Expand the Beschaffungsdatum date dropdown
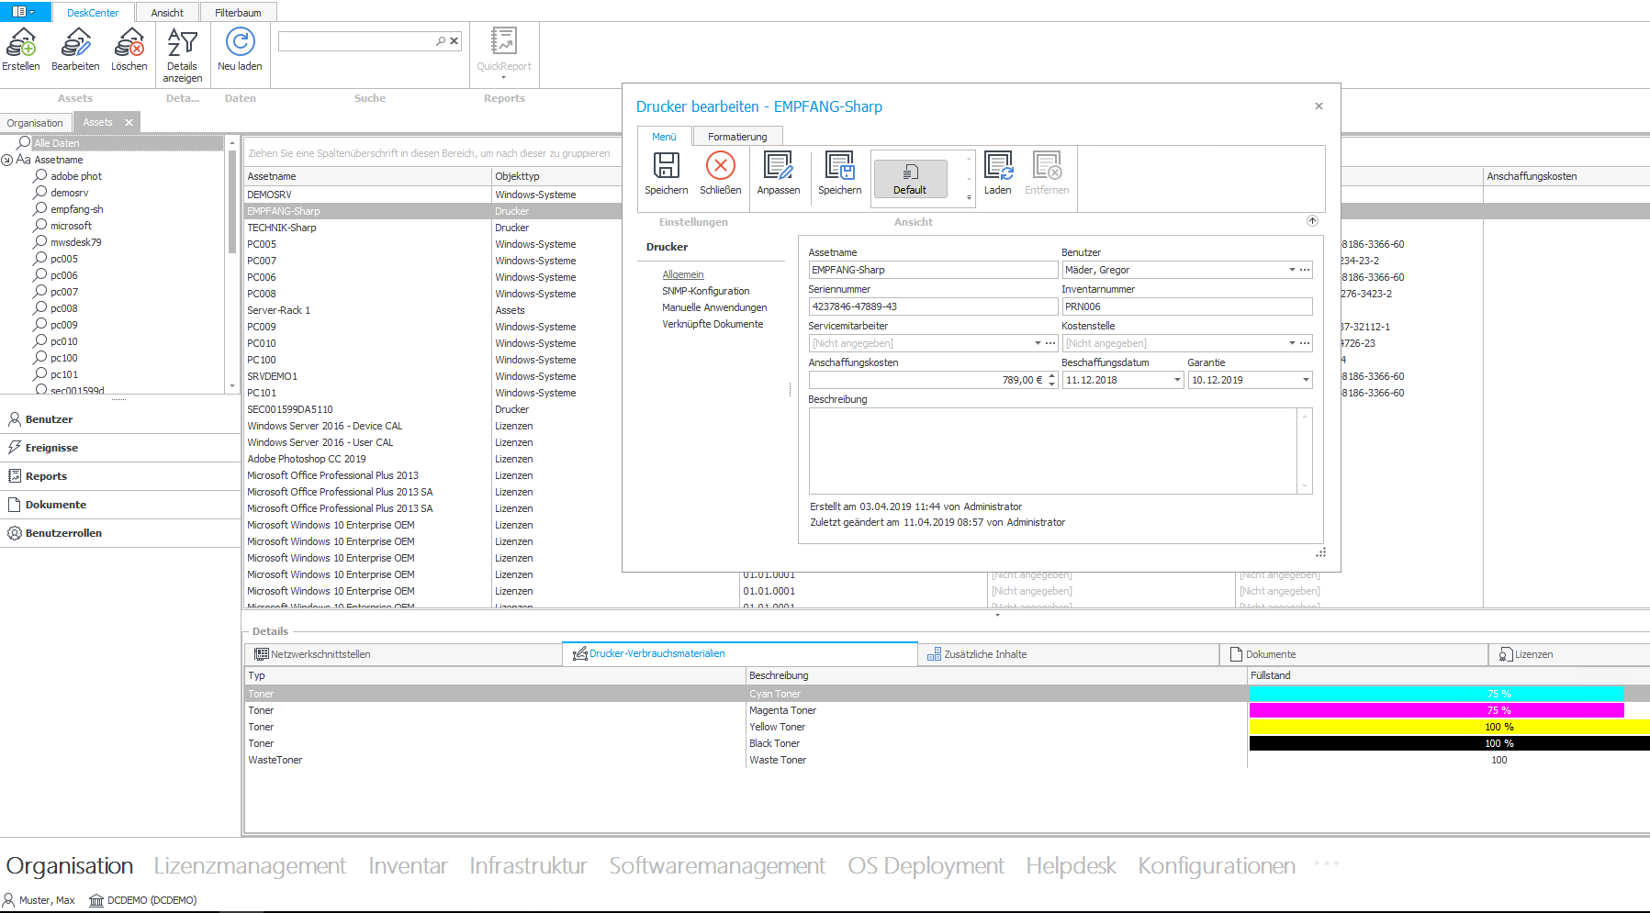1650x913 pixels. 1177,380
